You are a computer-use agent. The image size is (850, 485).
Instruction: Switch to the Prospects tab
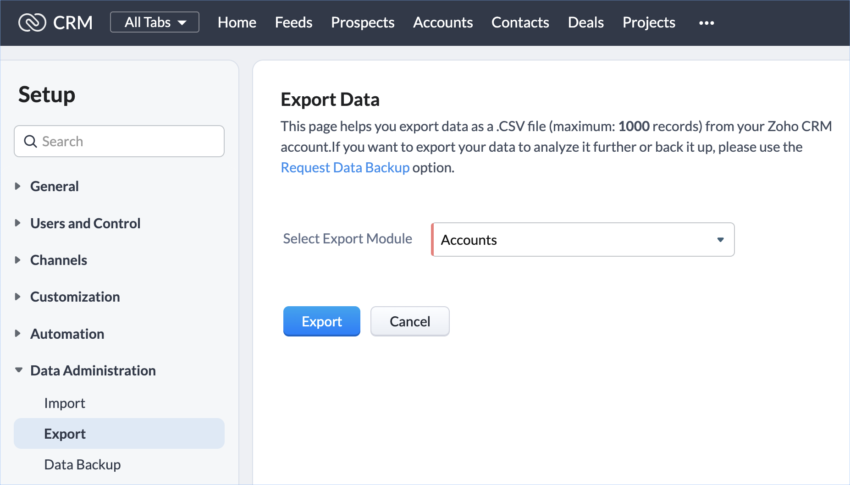[x=362, y=22]
